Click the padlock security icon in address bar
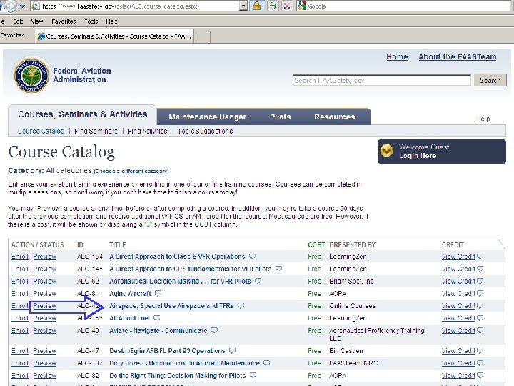 click(x=257, y=6)
